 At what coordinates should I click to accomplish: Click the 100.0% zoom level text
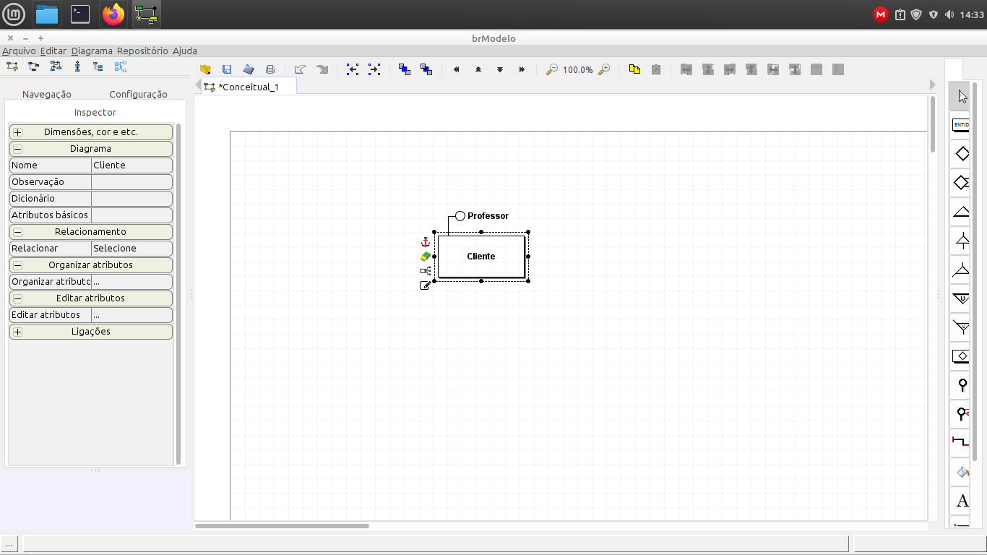coord(577,70)
